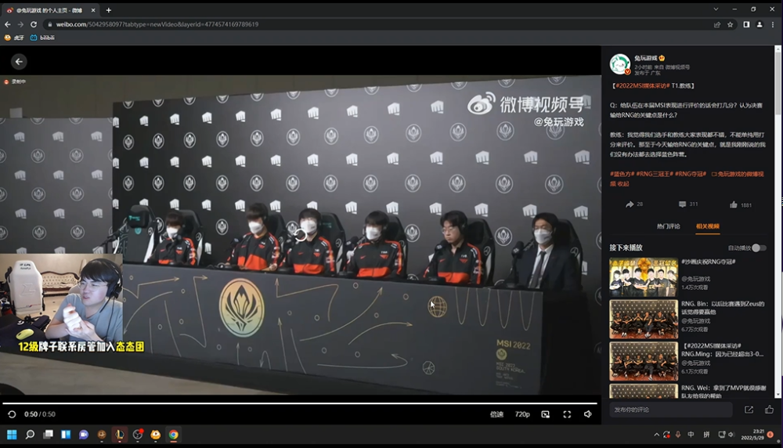Image resolution: width=783 pixels, height=448 pixels.
Task: Click the comment input field
Action: [x=671, y=410]
